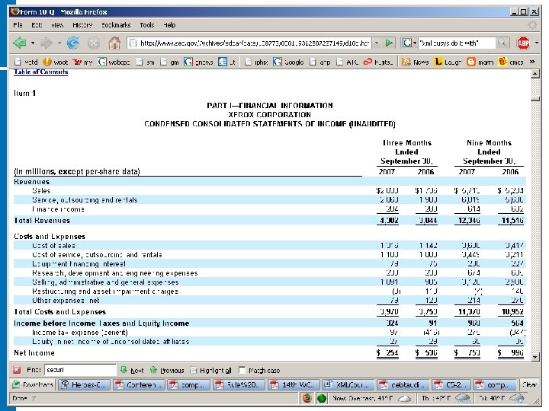Open the Forward button history dropdown arrow
The height and width of the screenshot is (411, 549).
(x=59, y=43)
